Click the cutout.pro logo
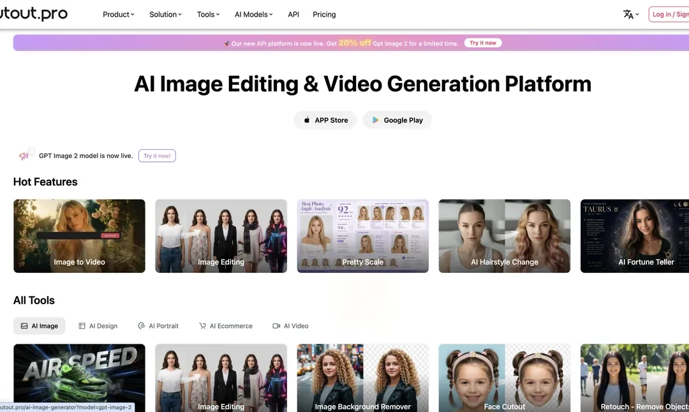Viewport: 689px width, 412px height. point(33,13)
